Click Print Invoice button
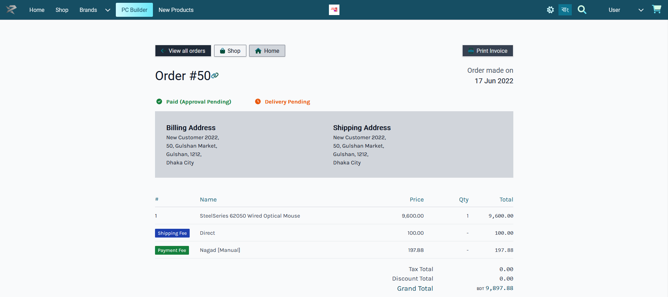 pyautogui.click(x=488, y=51)
